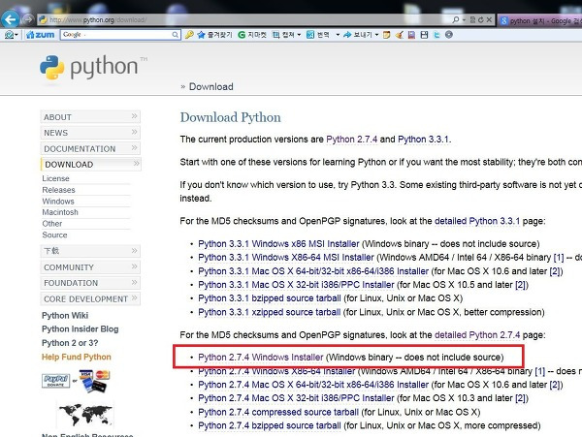Click the PayPal Donate button
This screenshot has height=437, width=582.
[56, 381]
